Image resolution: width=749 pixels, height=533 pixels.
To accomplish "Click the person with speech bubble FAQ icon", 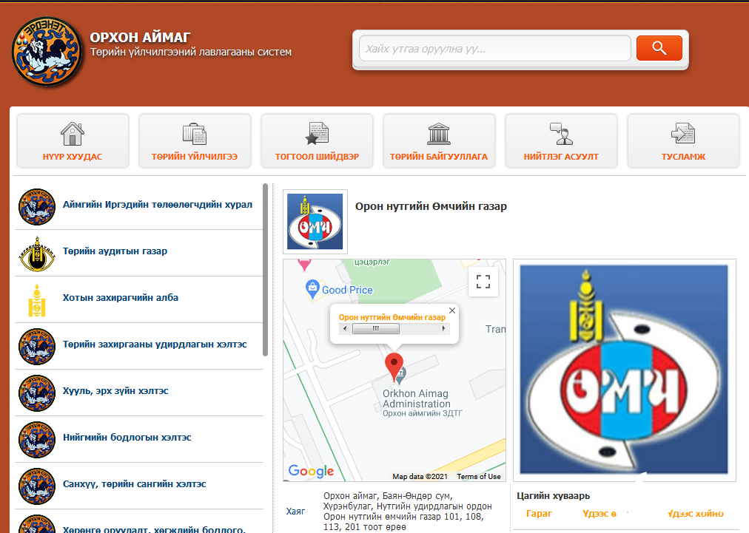I will [x=561, y=134].
